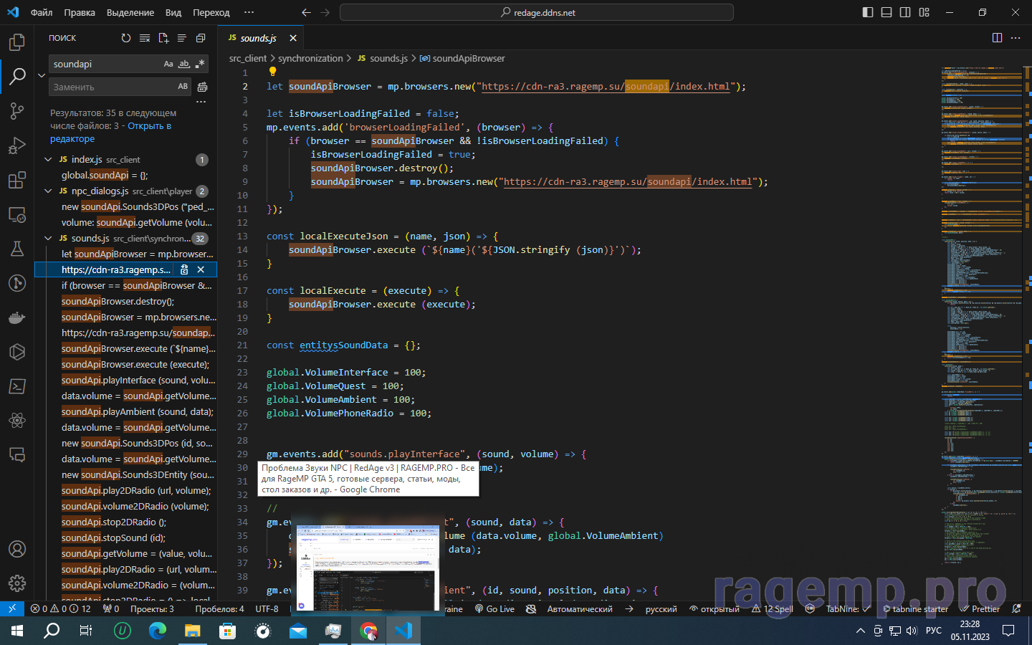Open the React atom icon view
Image resolution: width=1032 pixels, height=645 pixels.
[17, 421]
